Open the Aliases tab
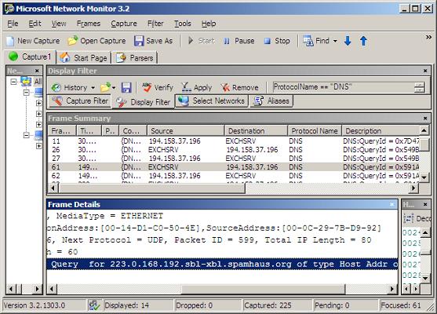The image size is (437, 314). (271, 100)
